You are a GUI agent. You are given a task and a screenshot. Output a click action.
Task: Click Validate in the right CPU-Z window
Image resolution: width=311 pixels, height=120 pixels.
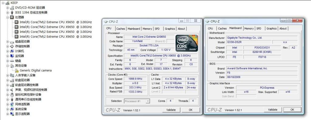point(272,110)
